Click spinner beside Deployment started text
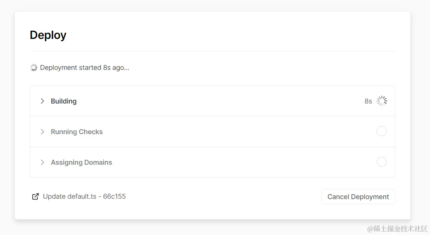Screen dimensions: 430x235 (34, 68)
